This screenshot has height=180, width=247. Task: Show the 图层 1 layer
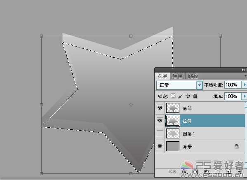point(160,133)
